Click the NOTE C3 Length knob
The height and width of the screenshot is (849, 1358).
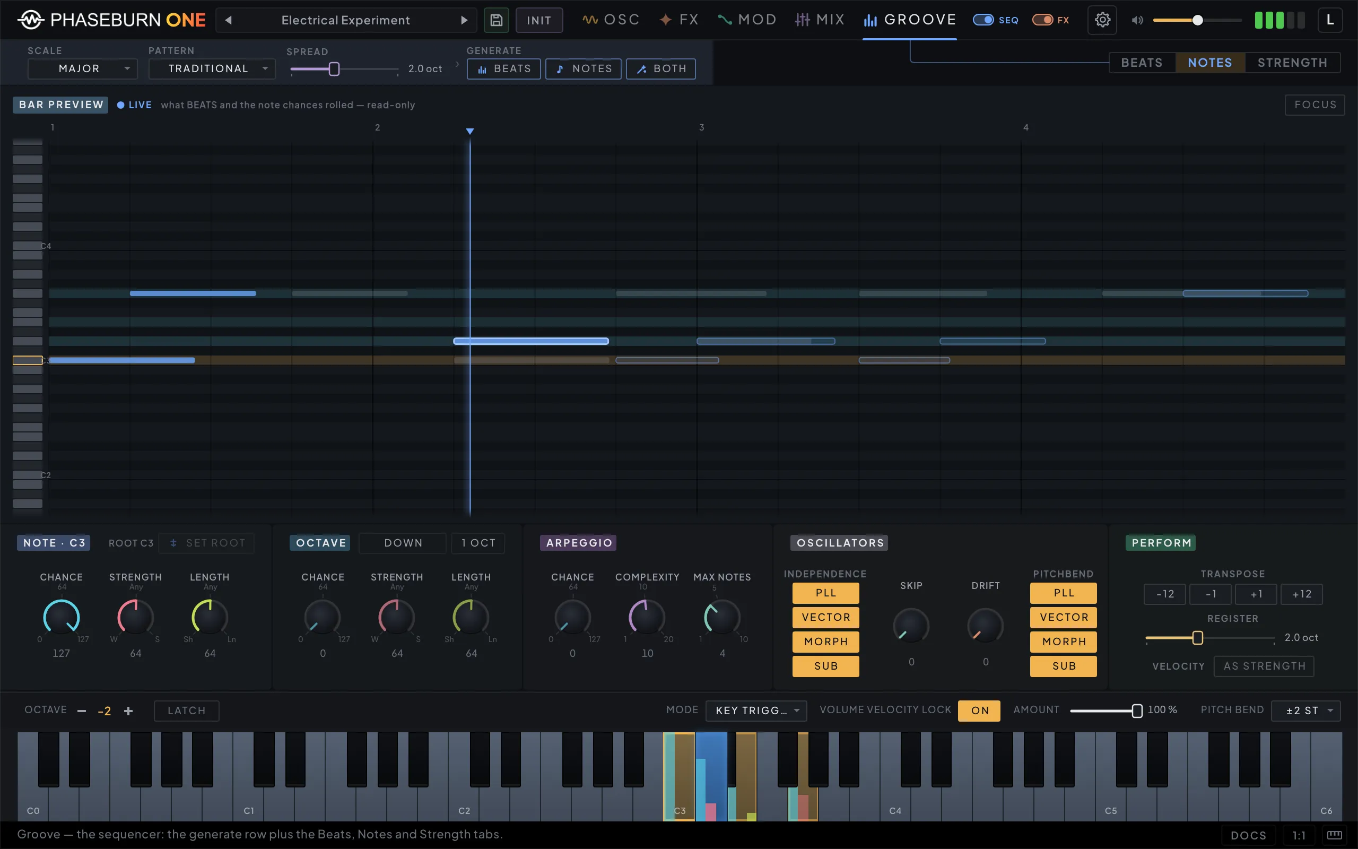210,617
